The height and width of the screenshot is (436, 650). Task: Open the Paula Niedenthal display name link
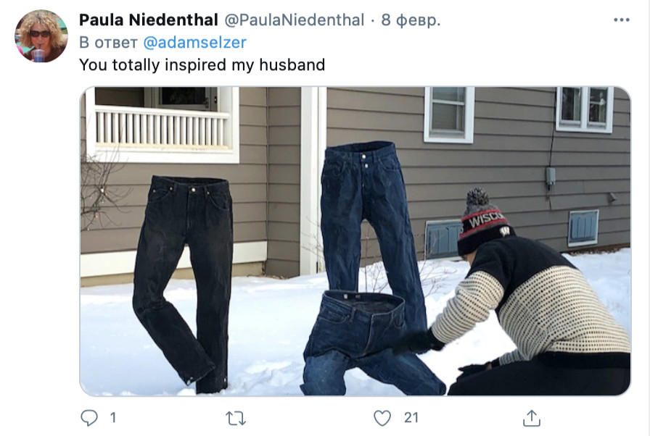click(x=149, y=20)
